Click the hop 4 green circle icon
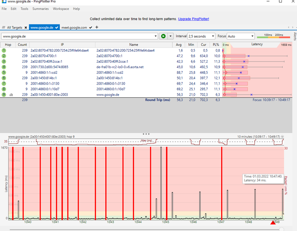 4,67
